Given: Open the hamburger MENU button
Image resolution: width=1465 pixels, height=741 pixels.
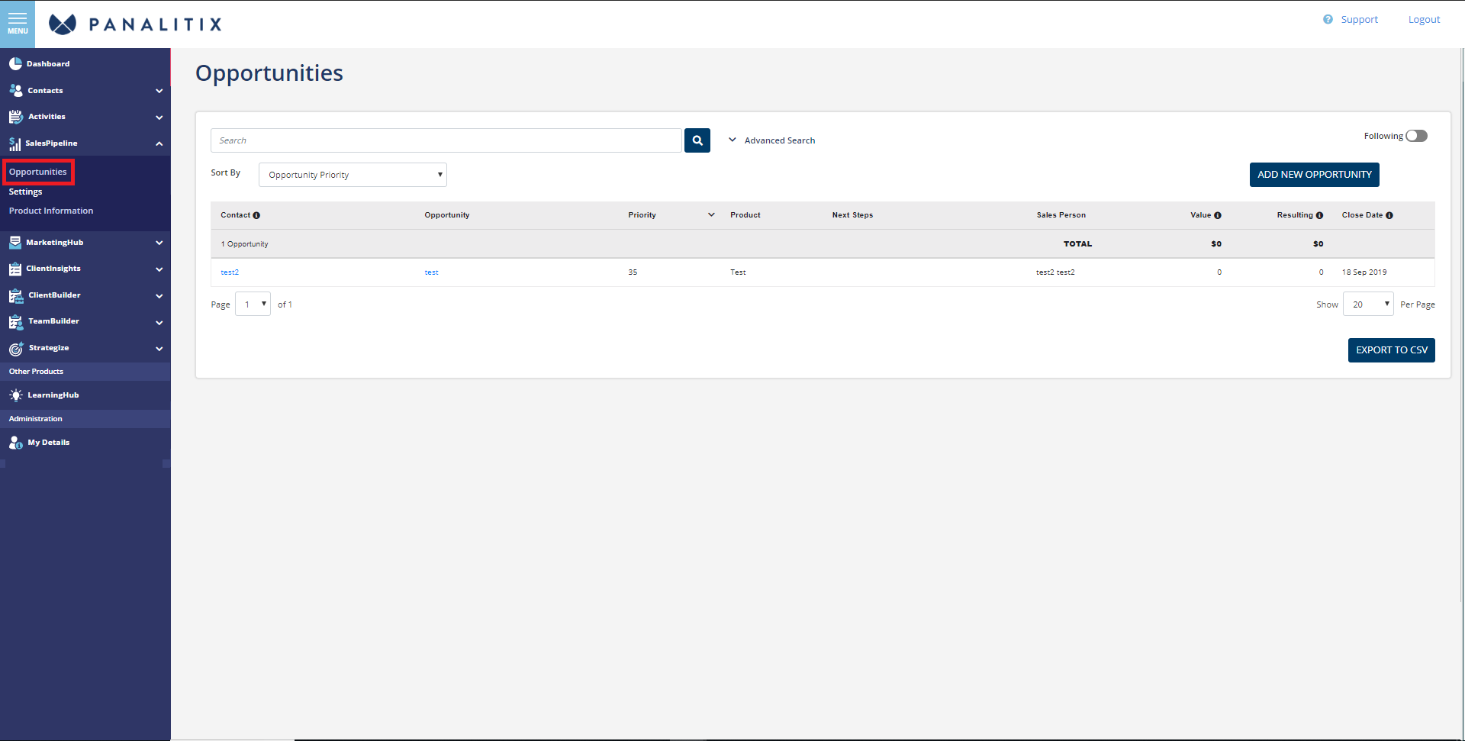Looking at the screenshot, I should point(18,24).
